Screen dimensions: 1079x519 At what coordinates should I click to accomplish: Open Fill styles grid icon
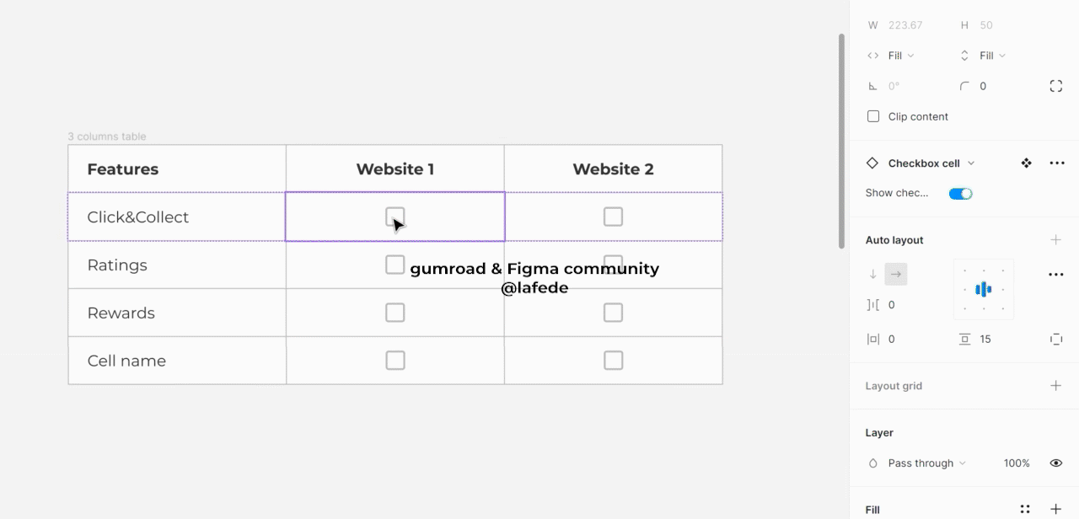click(x=1025, y=510)
